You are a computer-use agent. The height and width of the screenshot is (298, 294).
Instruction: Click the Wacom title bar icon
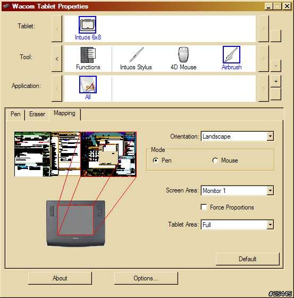pos(6,6)
